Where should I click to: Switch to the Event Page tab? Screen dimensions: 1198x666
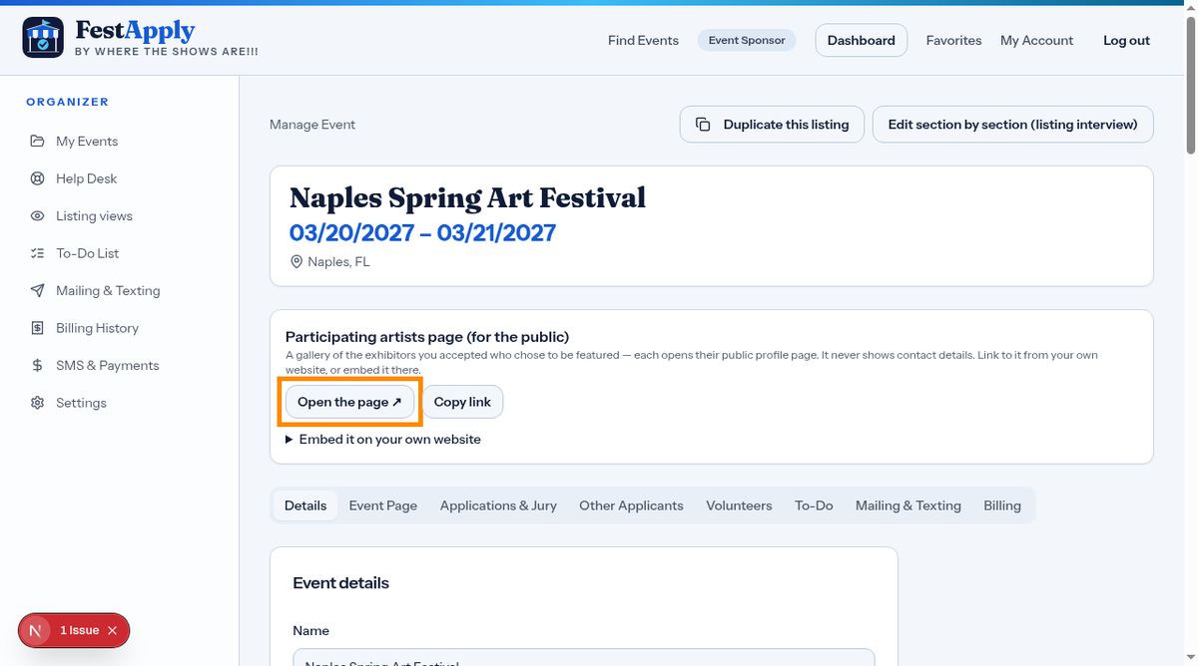[383, 505]
